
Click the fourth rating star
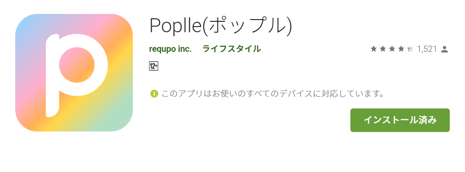pyautogui.click(x=401, y=49)
